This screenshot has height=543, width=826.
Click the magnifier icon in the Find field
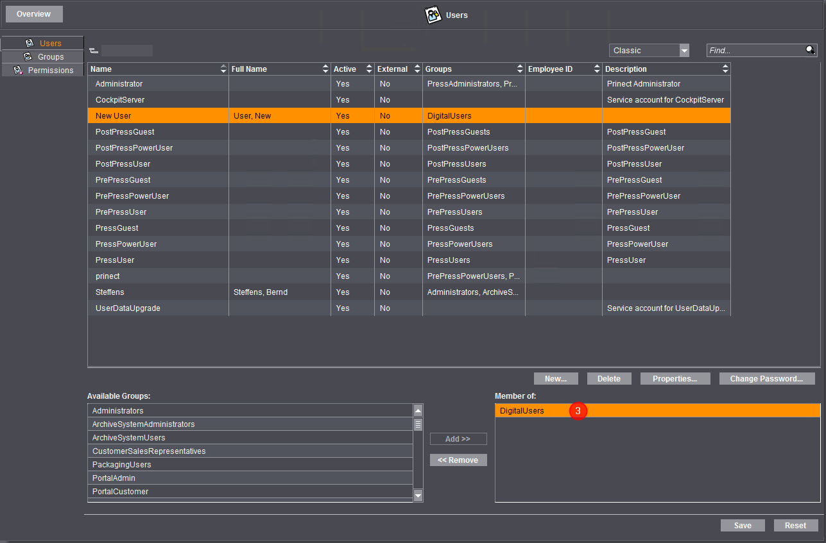pos(810,50)
